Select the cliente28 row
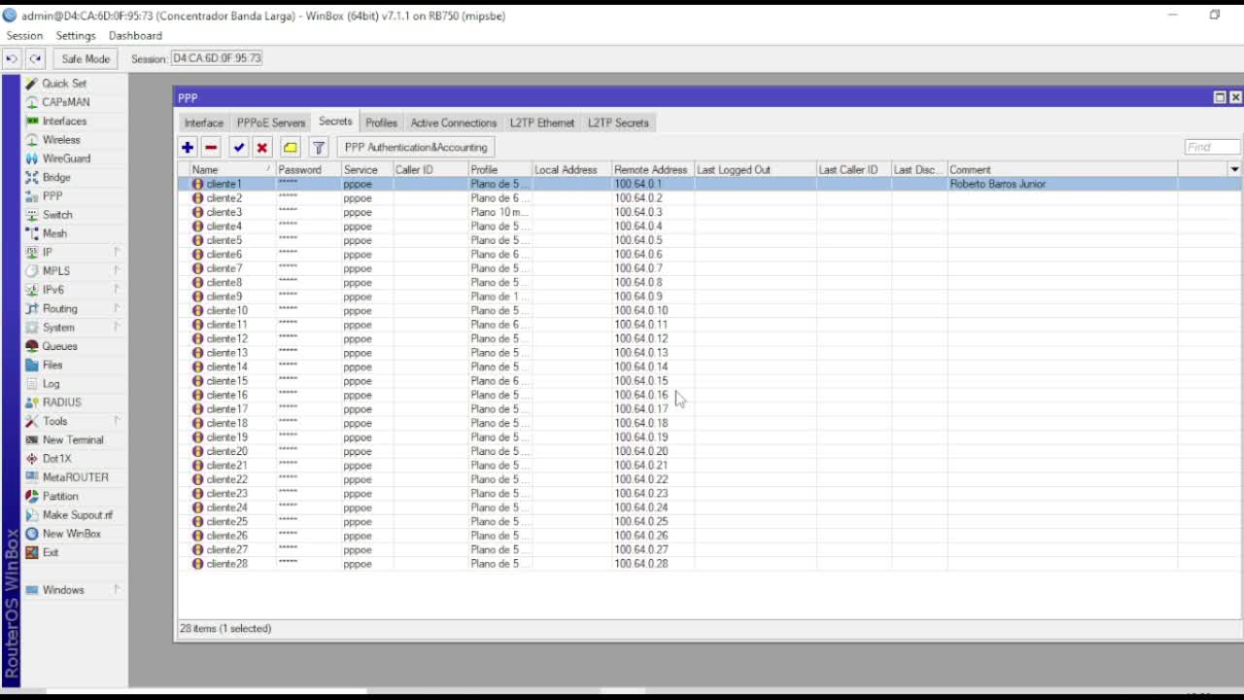 709,564
